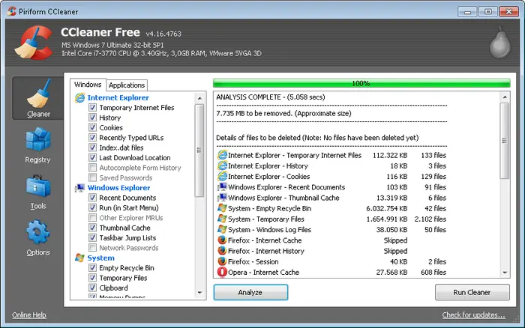This screenshot has height=328, width=525.
Task: Select the System category heading
Action: point(100,258)
